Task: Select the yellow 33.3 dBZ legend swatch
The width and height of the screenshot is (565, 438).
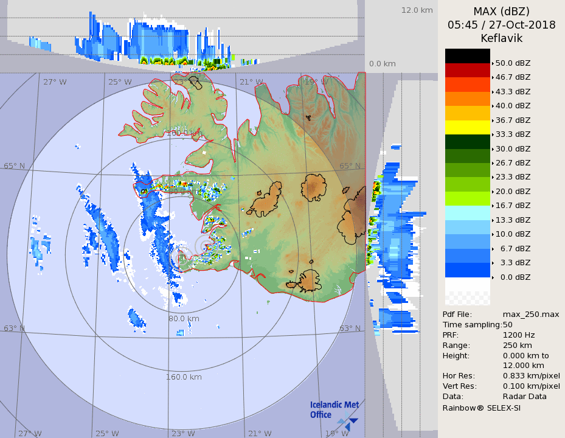Action: (x=467, y=127)
